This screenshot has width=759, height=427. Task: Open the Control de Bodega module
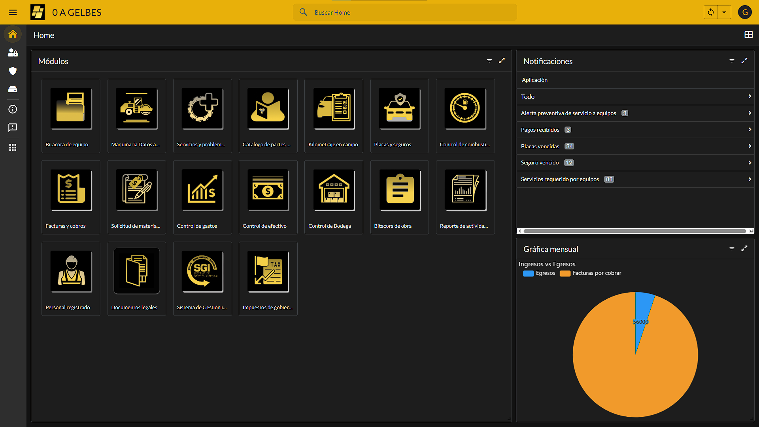pyautogui.click(x=334, y=197)
